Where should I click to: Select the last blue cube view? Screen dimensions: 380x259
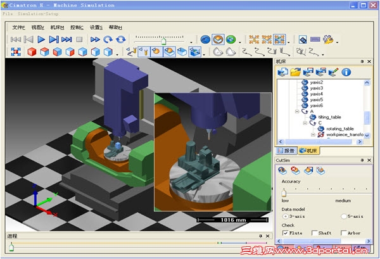click(x=108, y=52)
